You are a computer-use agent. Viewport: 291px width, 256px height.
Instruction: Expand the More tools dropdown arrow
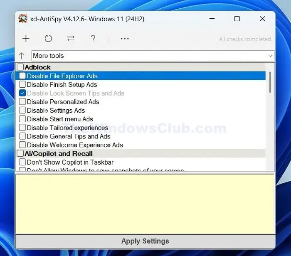point(270,56)
